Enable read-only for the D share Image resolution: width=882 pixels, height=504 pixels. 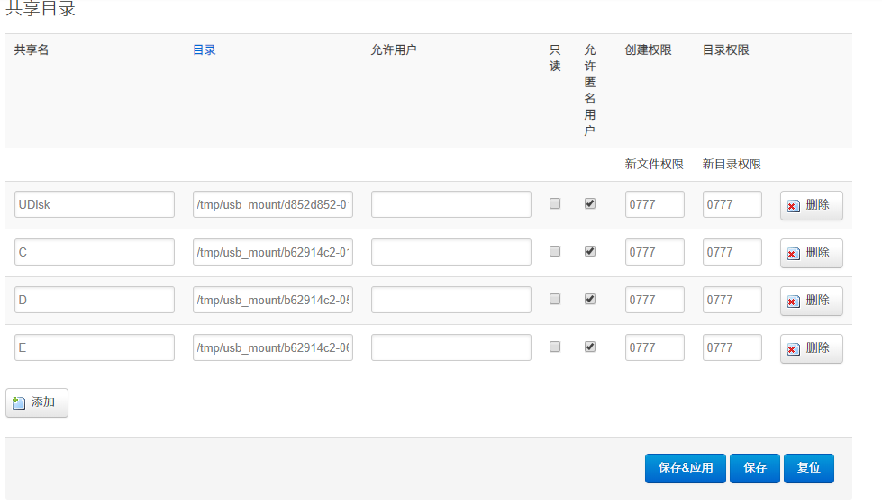(555, 299)
